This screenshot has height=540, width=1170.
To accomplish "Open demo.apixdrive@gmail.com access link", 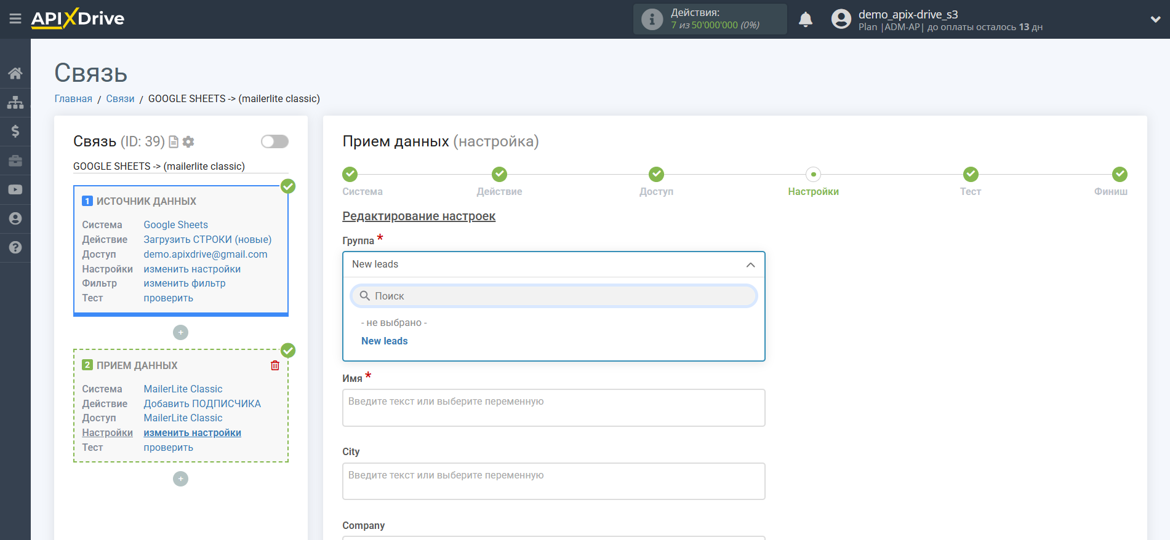I will click(x=206, y=255).
